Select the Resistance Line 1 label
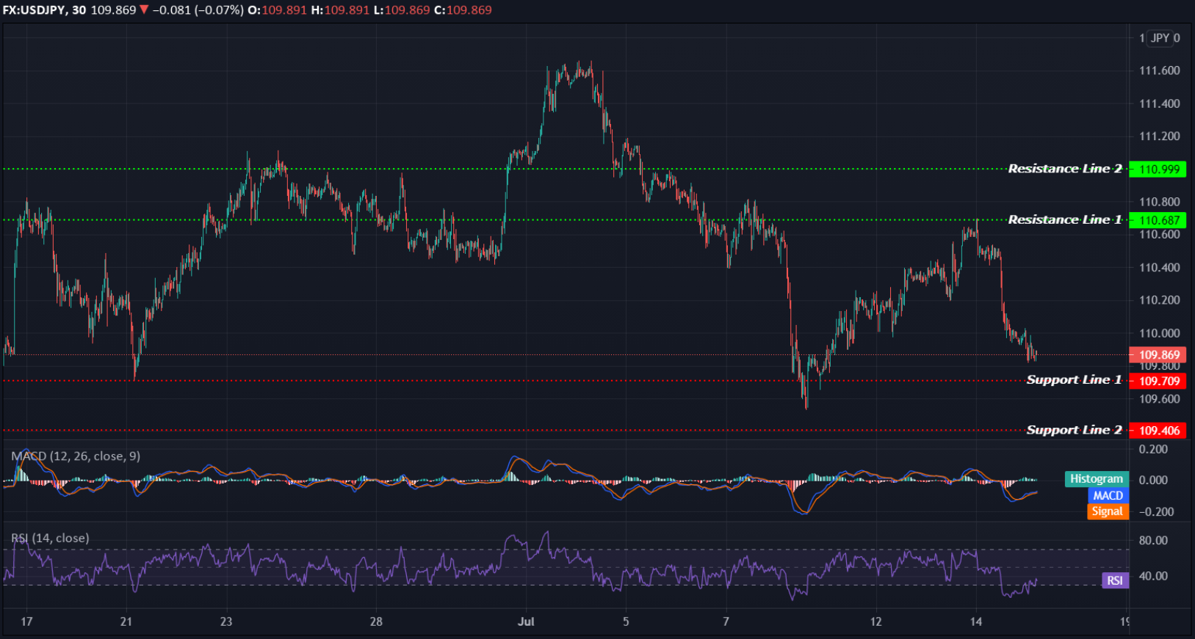Image resolution: width=1195 pixels, height=639 pixels. click(1064, 219)
